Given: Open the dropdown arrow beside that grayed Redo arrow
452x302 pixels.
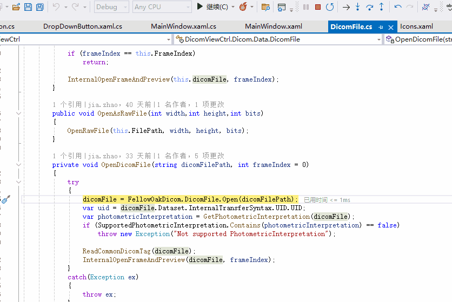Looking at the screenshot, I should (x=85, y=7).
